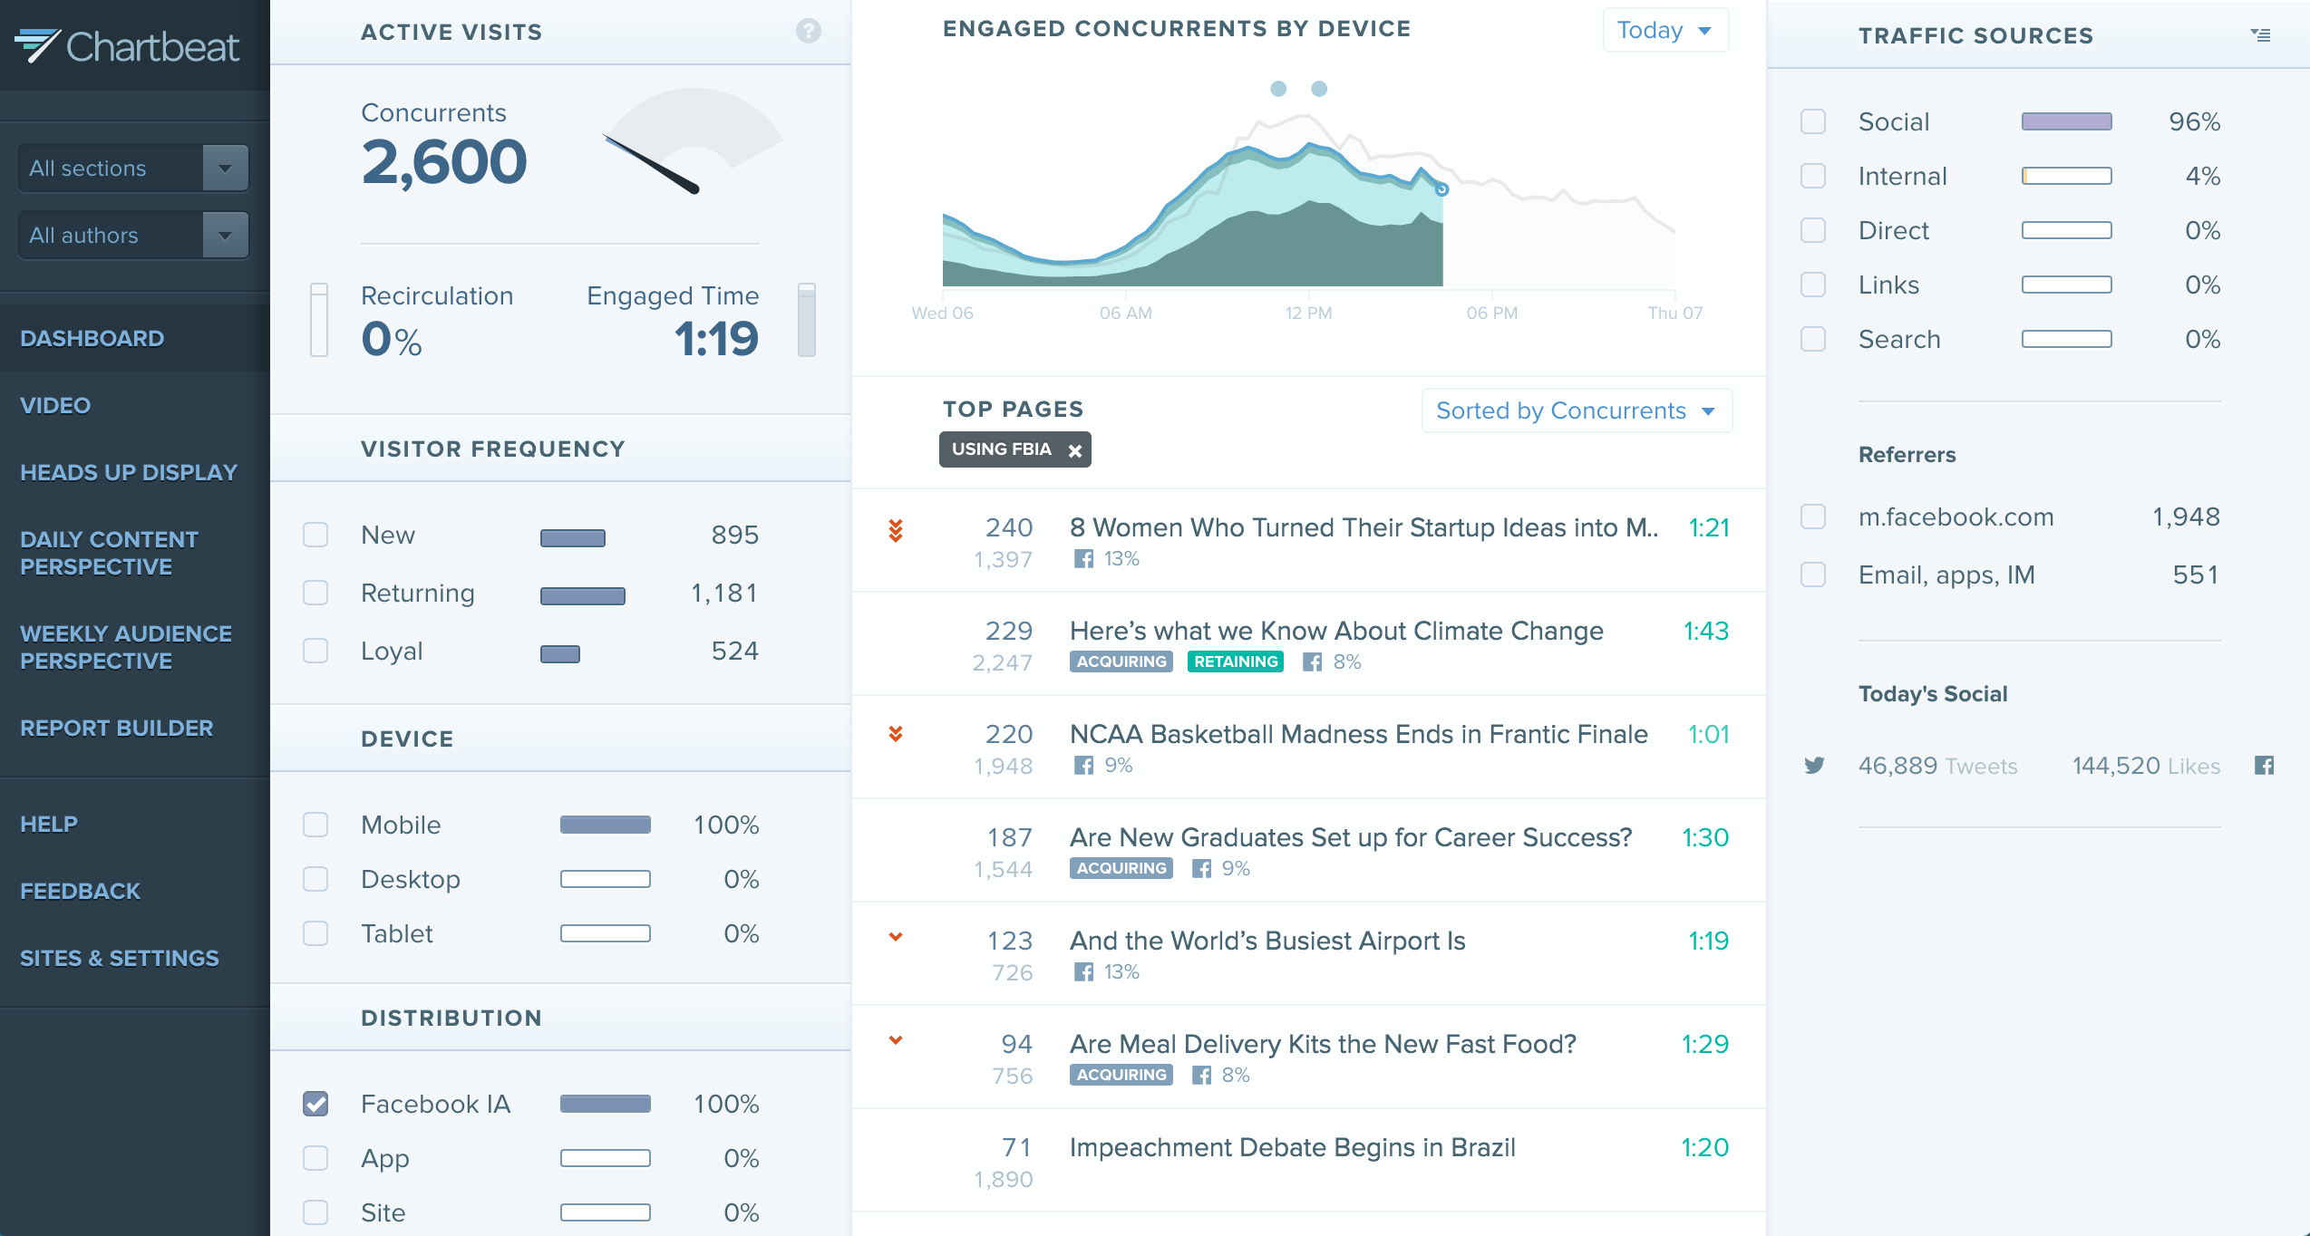Click the Active Visits help icon
Screen dimensions: 2310x1236
click(x=810, y=29)
